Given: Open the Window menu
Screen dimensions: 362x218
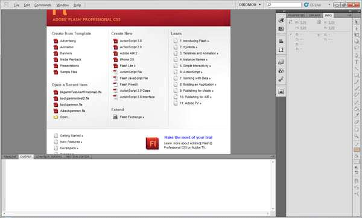Looking at the screenshot, I should 63,5.
